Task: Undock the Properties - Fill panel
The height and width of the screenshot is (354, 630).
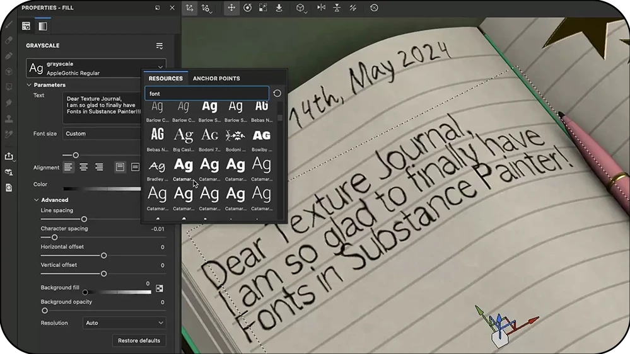Action: [158, 8]
